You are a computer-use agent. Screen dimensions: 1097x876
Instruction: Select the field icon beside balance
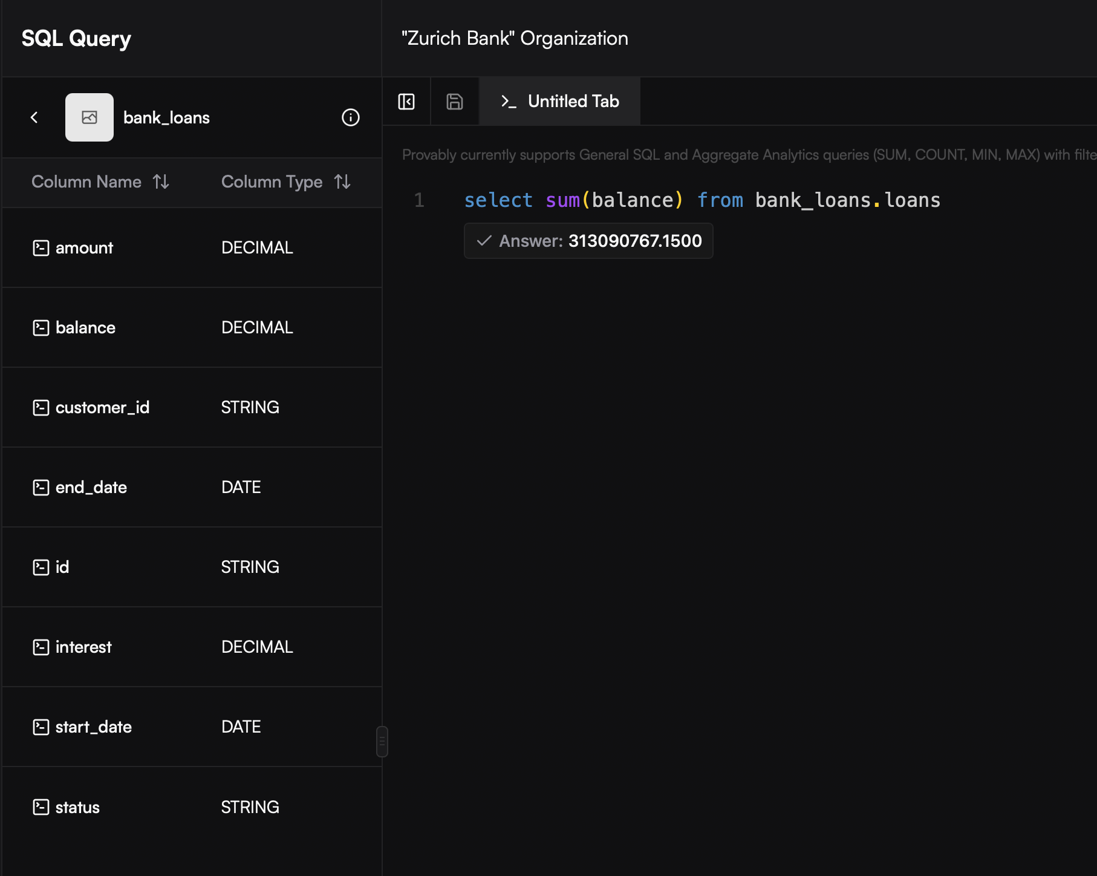pos(40,327)
